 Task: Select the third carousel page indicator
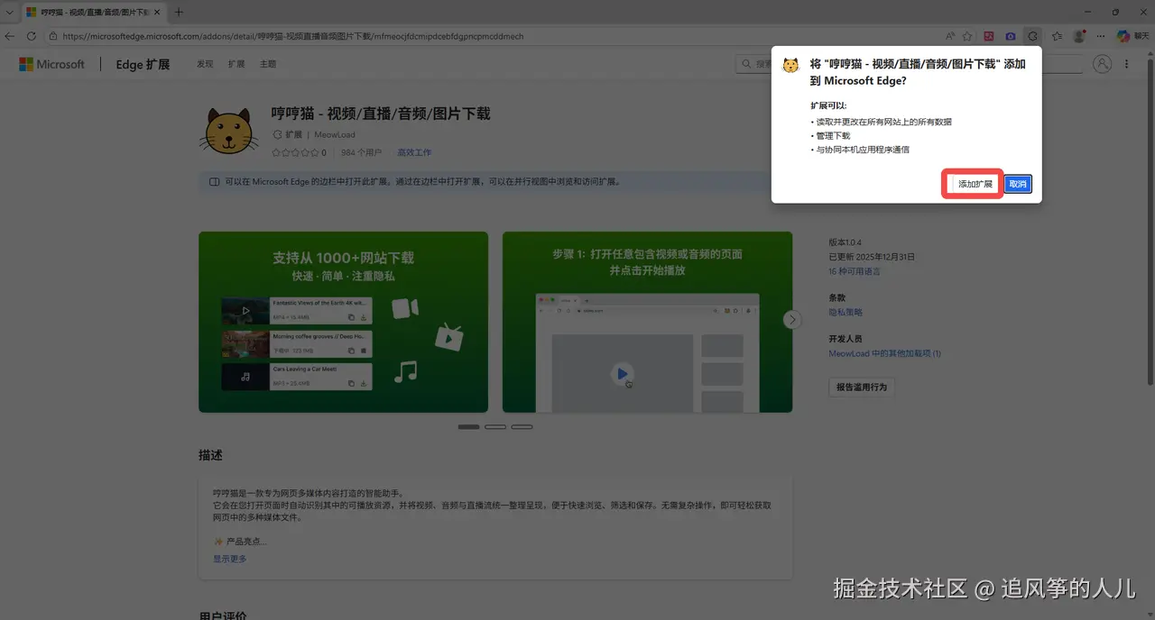[522, 426]
